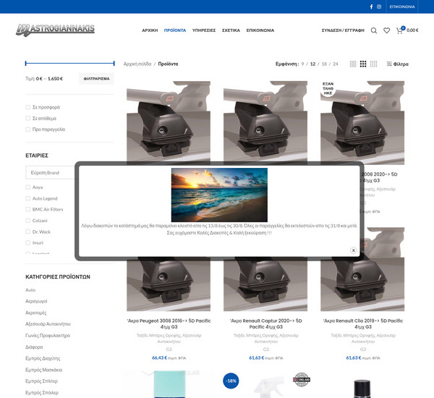This screenshot has width=434, height=398.
Task: Select the Dr. Wack brand checkbox
Action: coord(27,232)
